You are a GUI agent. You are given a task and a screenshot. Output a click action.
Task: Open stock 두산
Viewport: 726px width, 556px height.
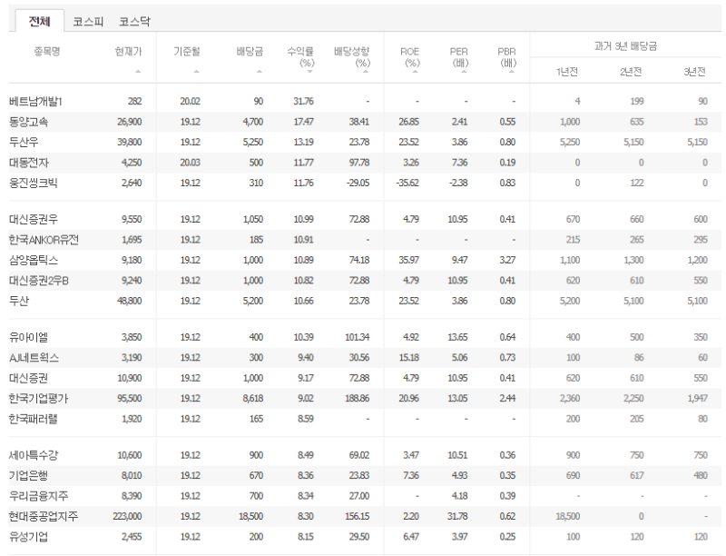point(19,301)
